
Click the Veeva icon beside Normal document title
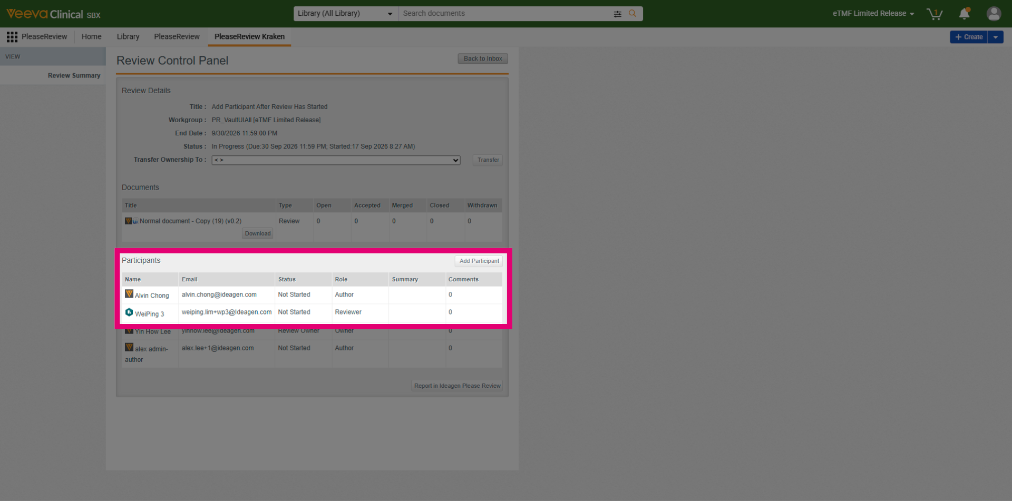click(x=128, y=221)
